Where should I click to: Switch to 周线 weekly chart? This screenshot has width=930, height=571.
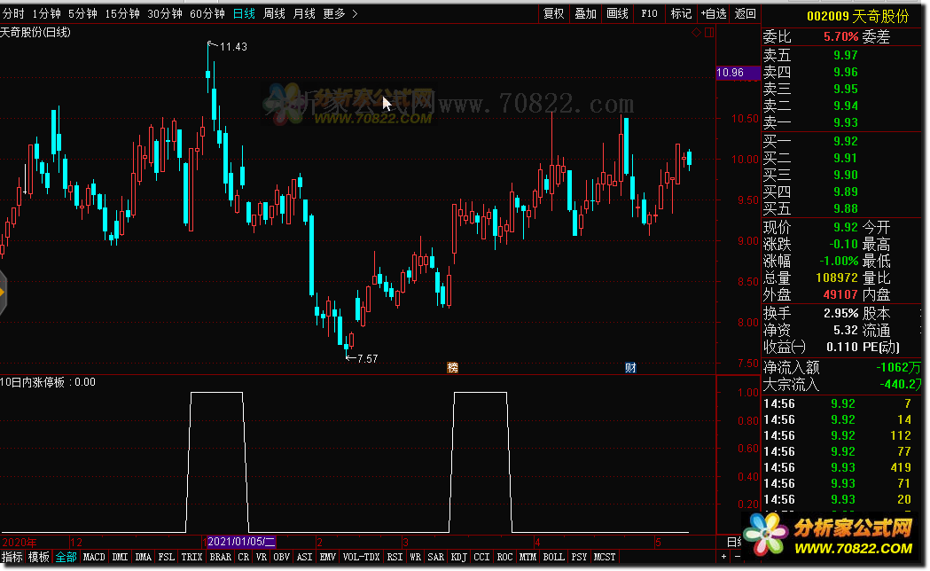[274, 13]
